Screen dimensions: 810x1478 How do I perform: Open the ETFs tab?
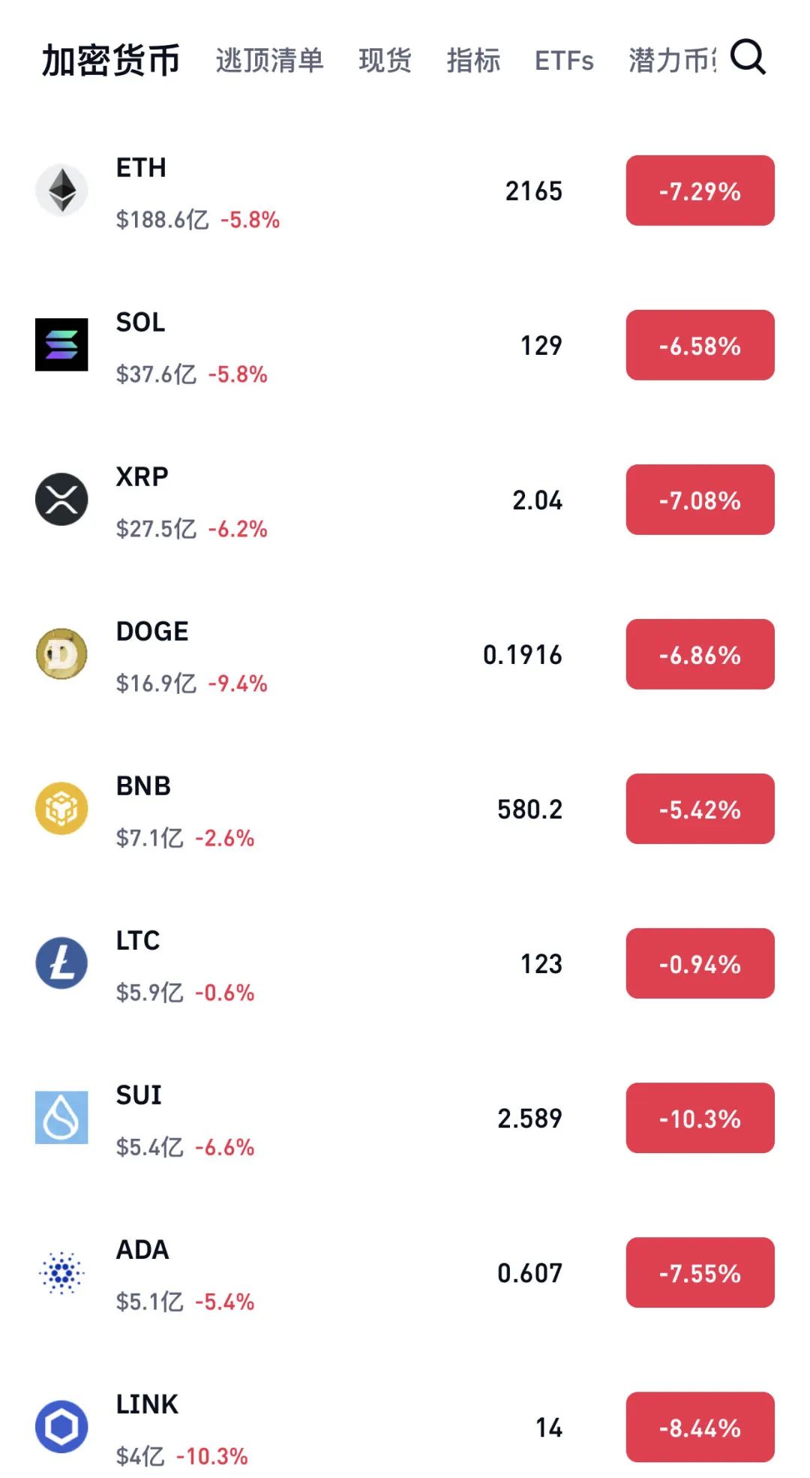[x=564, y=61]
